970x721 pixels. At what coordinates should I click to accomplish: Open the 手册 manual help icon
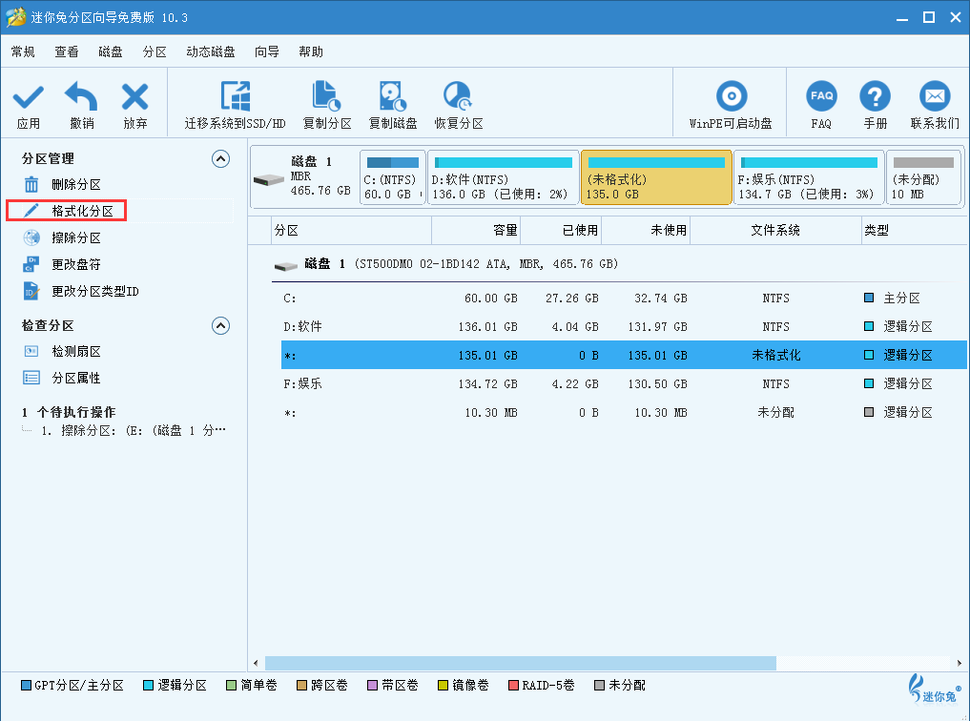[875, 96]
